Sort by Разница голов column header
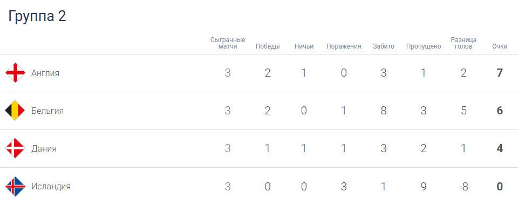This screenshot has height=205, width=518. (x=464, y=43)
